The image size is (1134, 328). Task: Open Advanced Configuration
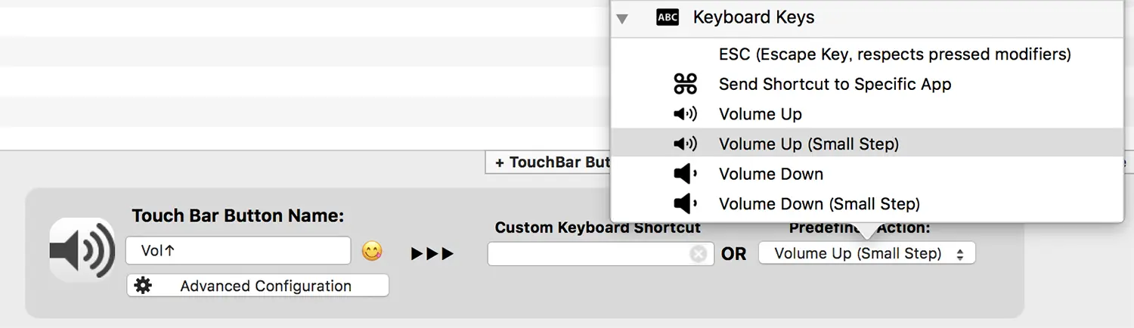(x=265, y=286)
